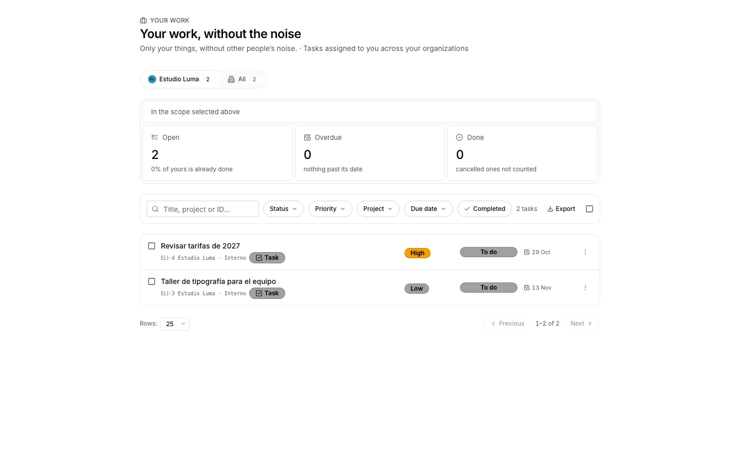Go to the Previous page
This screenshot has height=463, width=740.
tap(507, 324)
